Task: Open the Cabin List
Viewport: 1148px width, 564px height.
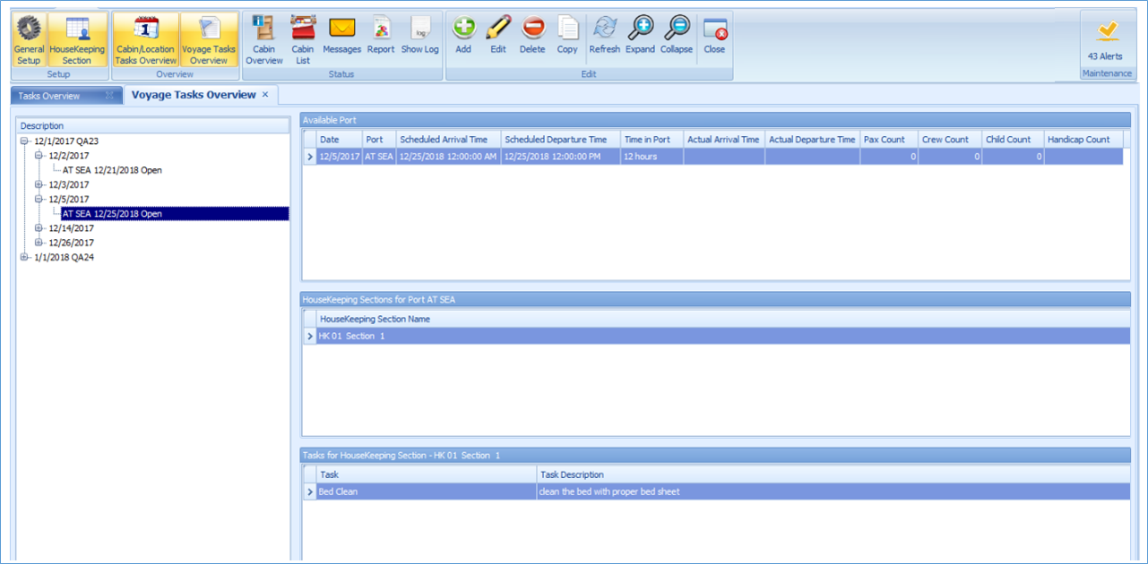Action: (x=303, y=38)
